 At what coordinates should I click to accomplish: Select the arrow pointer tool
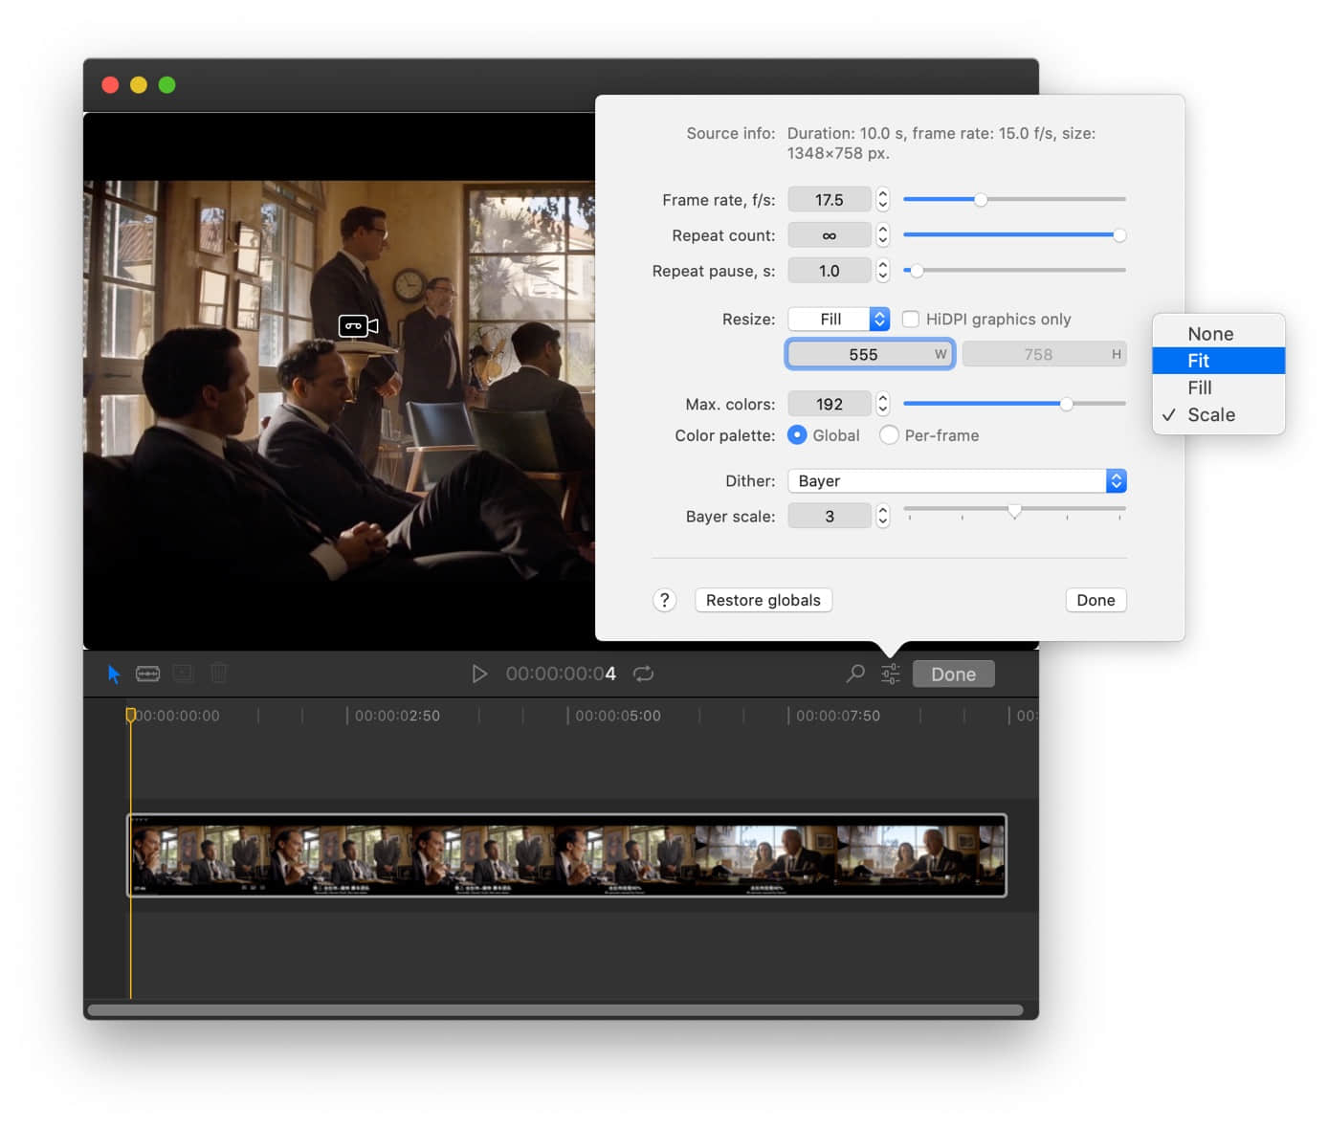coord(114,675)
